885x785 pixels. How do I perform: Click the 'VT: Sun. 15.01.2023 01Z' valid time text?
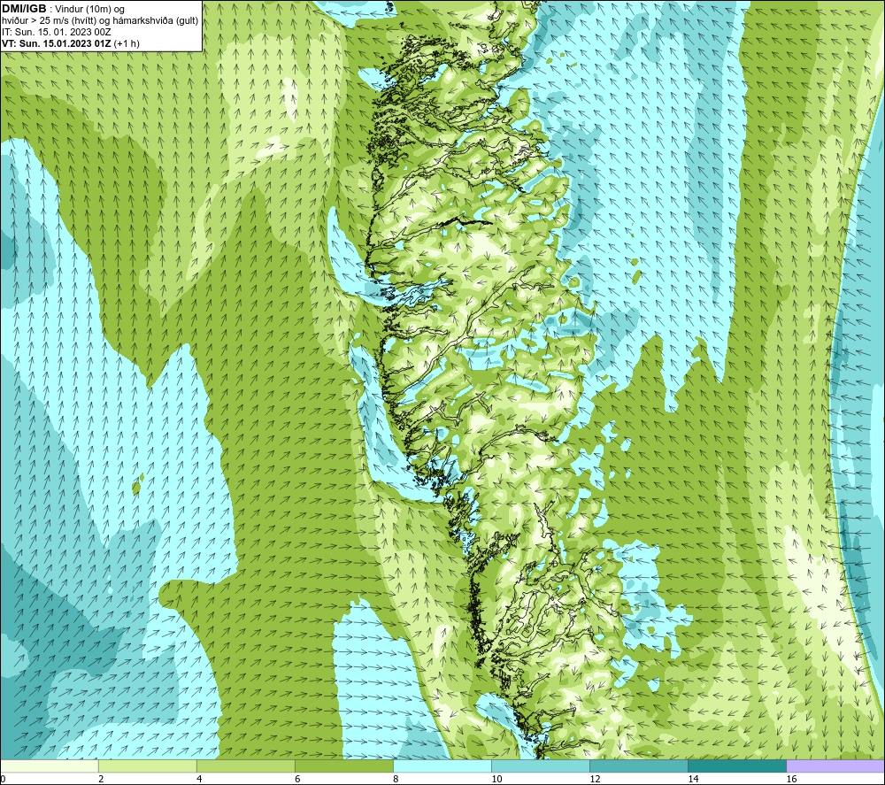pos(57,43)
